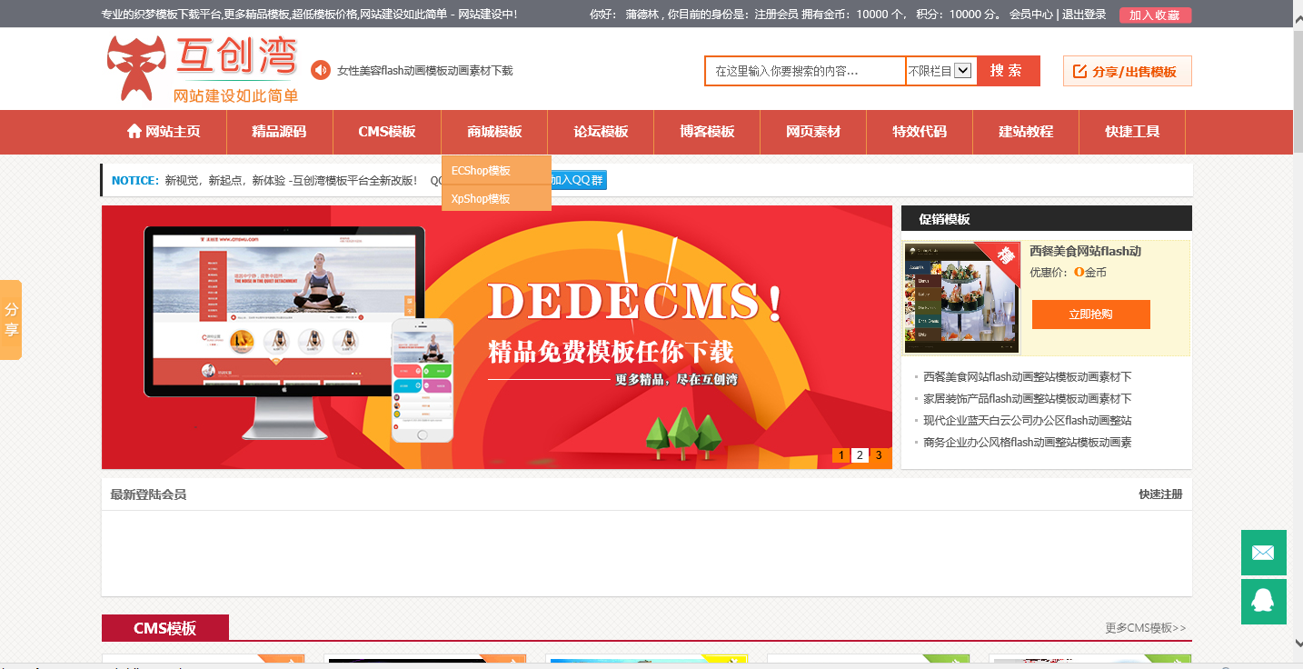Screen dimensions: 1303x669
Task: Open 网页素材 nav item
Action: click(813, 132)
